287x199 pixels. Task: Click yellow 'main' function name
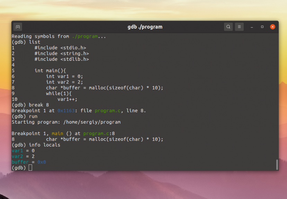57,133
